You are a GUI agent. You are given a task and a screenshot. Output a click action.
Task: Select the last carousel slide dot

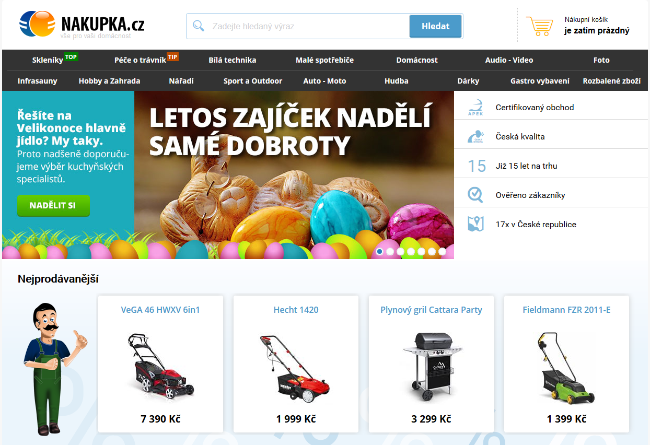pos(442,252)
